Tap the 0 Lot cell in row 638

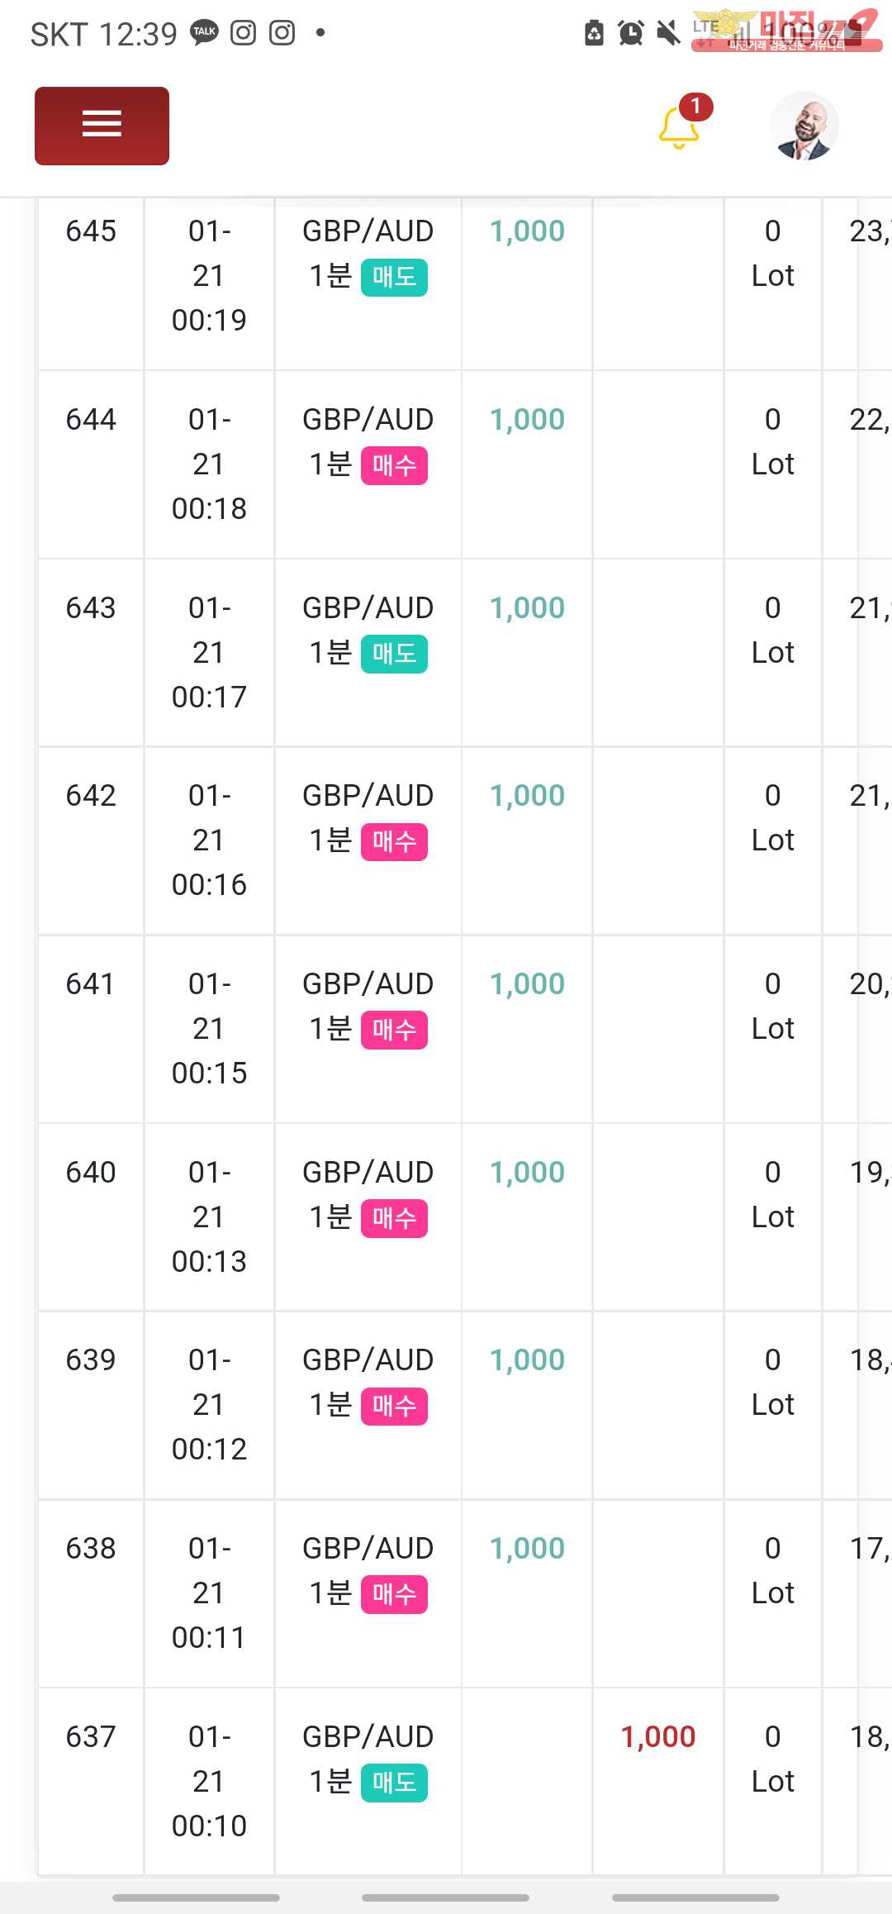(772, 1570)
